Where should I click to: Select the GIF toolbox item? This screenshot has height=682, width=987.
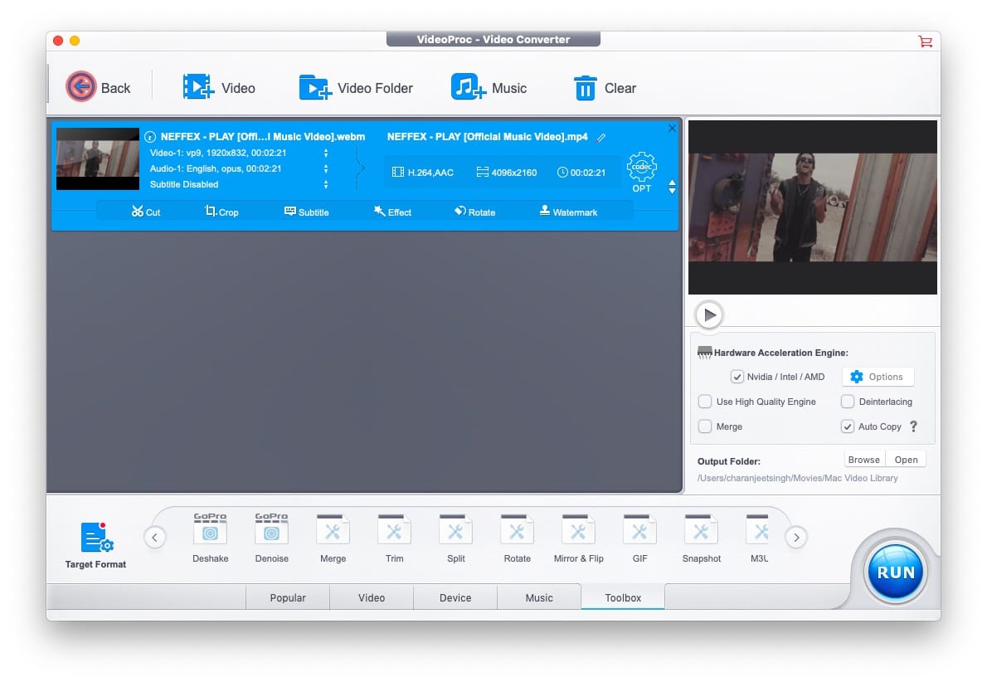[x=640, y=538]
